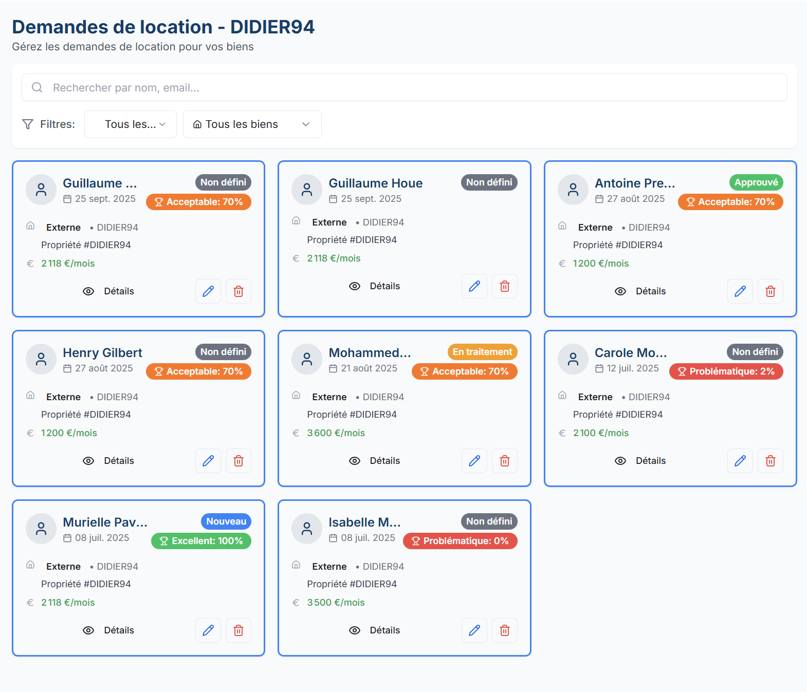807x692 pixels.
Task: Edit Guillaume … request with pencil icon
Action: (x=208, y=291)
